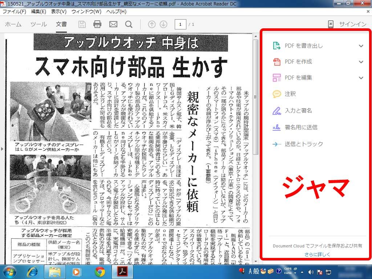The image size is (372, 279).
Task: Click the mobile link icon beside サインイン
Action: (x=331, y=24)
